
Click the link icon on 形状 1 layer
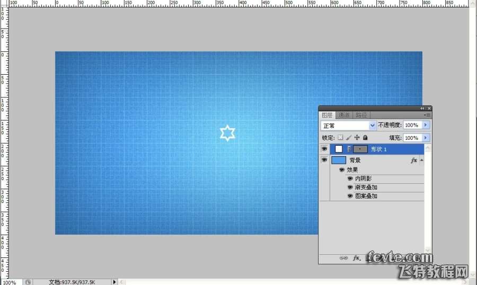pos(349,149)
